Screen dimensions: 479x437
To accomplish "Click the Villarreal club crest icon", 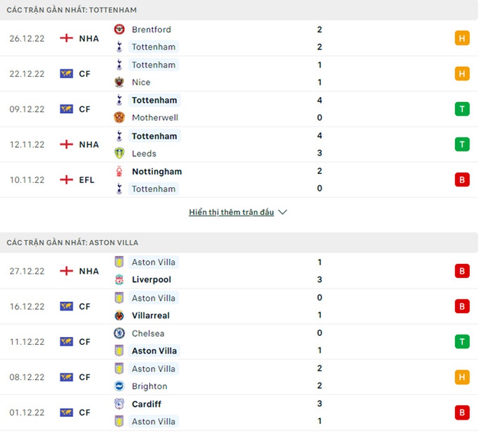I will pos(119,315).
